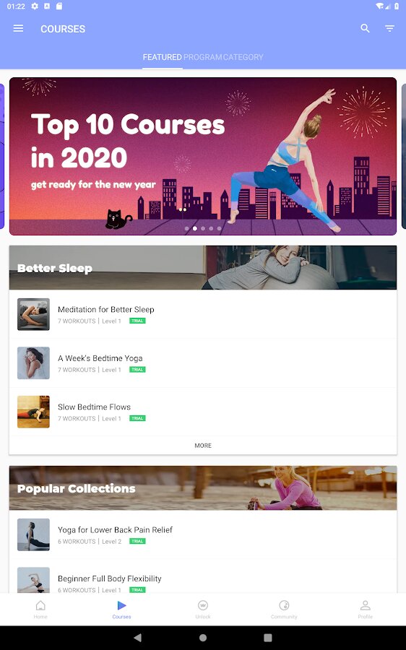
Task: Select the FEATURED tab
Action: [x=162, y=57]
